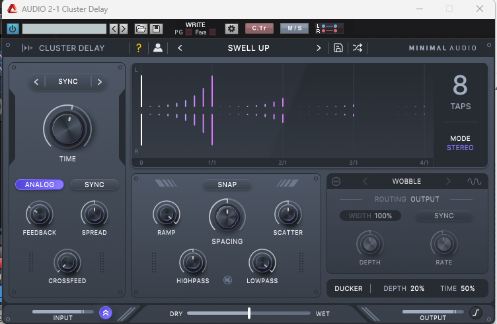This screenshot has height=324, width=497.
Task: Click the DUCKER label
Action: [348, 288]
